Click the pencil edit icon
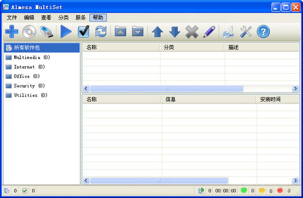303x198 pixels. [209, 32]
